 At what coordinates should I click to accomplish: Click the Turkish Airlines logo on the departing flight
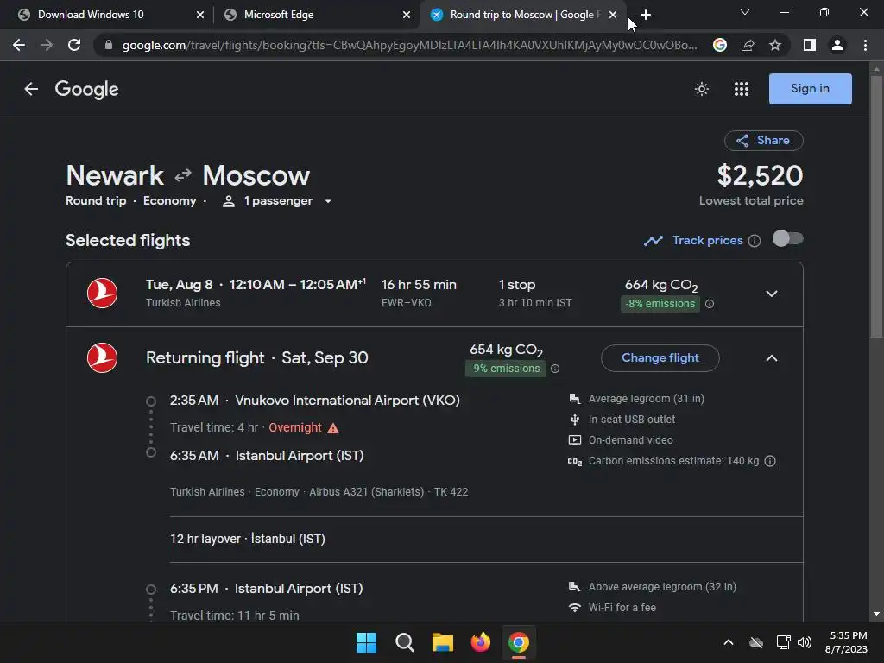(102, 294)
